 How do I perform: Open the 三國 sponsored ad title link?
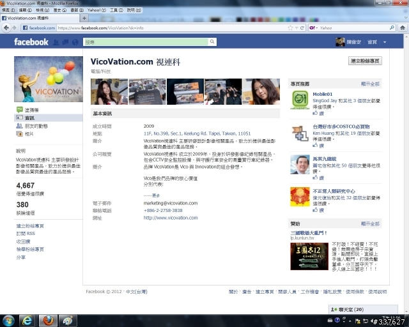(309, 233)
